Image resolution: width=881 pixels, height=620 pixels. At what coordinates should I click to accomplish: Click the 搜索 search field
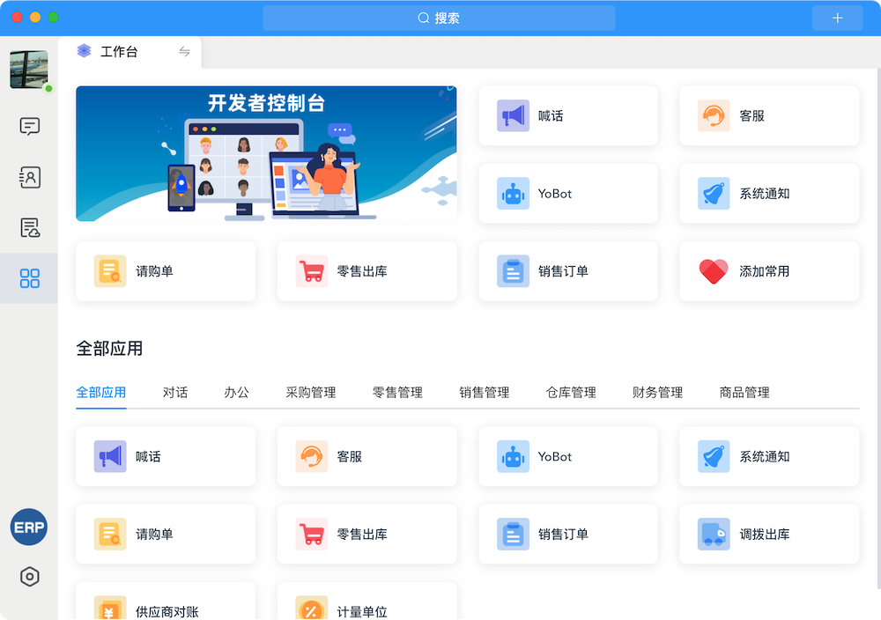(439, 18)
